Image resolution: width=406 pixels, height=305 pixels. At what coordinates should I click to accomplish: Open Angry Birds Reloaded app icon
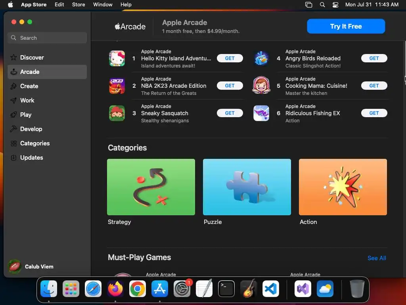[x=261, y=58]
